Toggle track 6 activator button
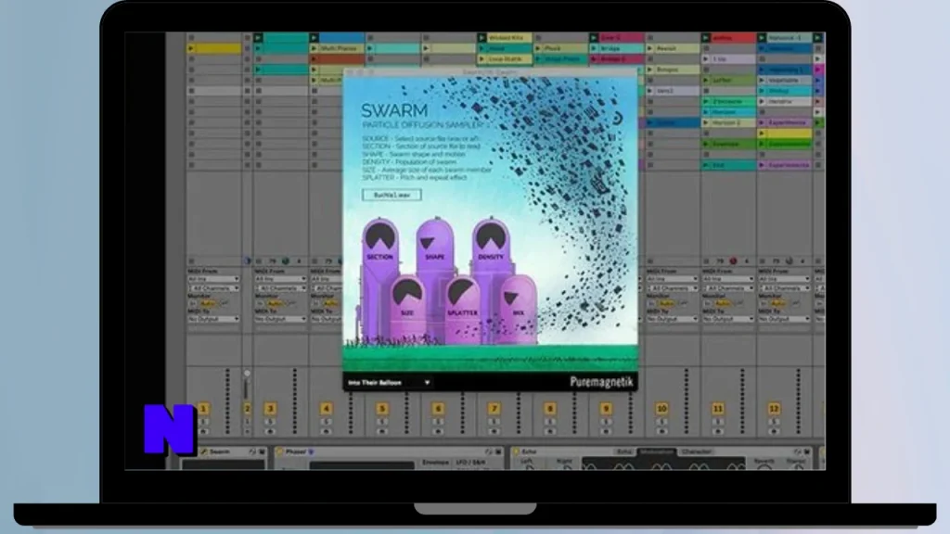Image resolution: width=950 pixels, height=534 pixels. click(x=438, y=409)
